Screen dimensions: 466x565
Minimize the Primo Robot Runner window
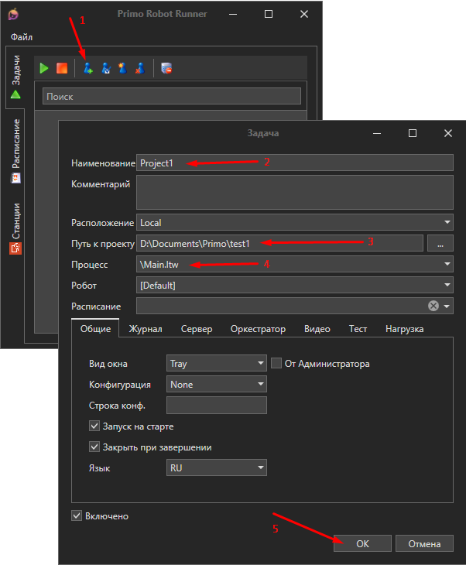pyautogui.click(x=233, y=14)
